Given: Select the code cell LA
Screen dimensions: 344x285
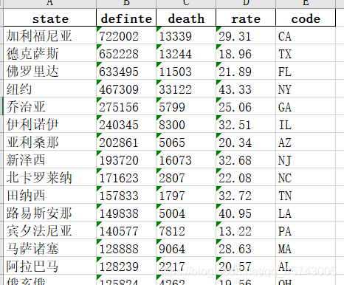Looking at the screenshot, I should tap(306, 213).
